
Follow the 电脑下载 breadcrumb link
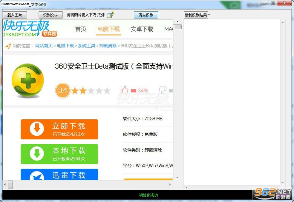tap(65, 46)
